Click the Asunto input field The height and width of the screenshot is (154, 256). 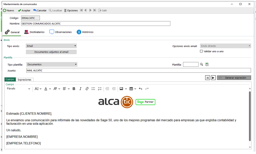click(x=139, y=70)
